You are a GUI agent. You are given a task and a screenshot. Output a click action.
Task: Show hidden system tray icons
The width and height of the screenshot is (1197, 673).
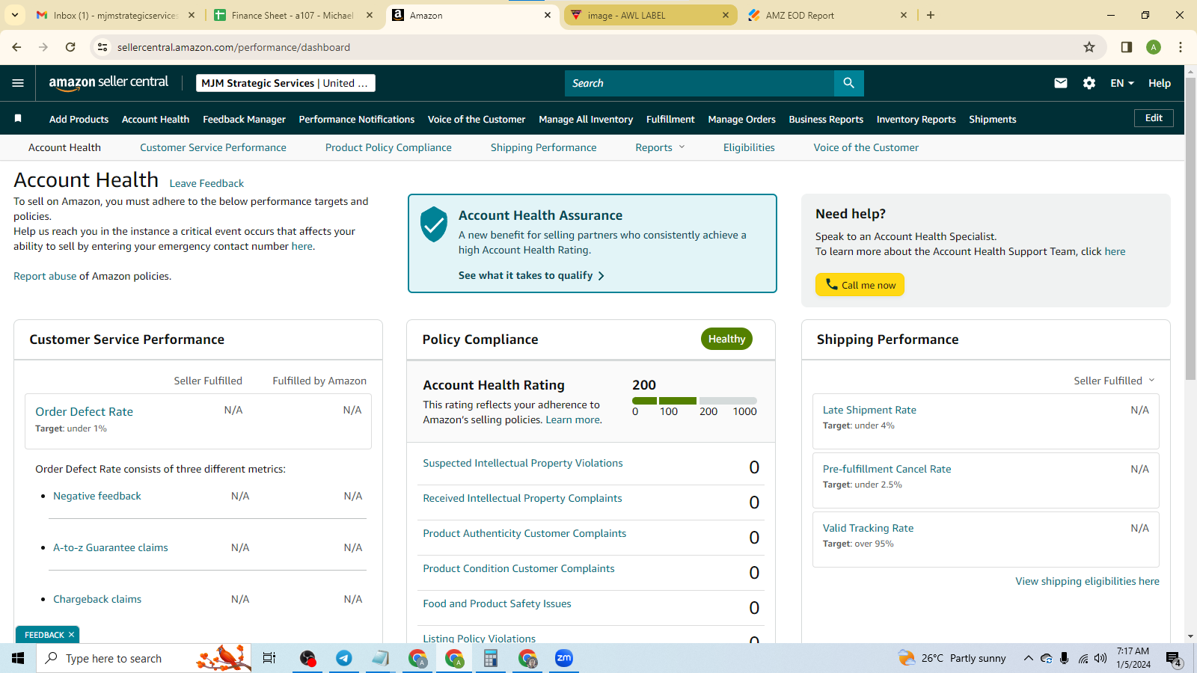pyautogui.click(x=1029, y=659)
